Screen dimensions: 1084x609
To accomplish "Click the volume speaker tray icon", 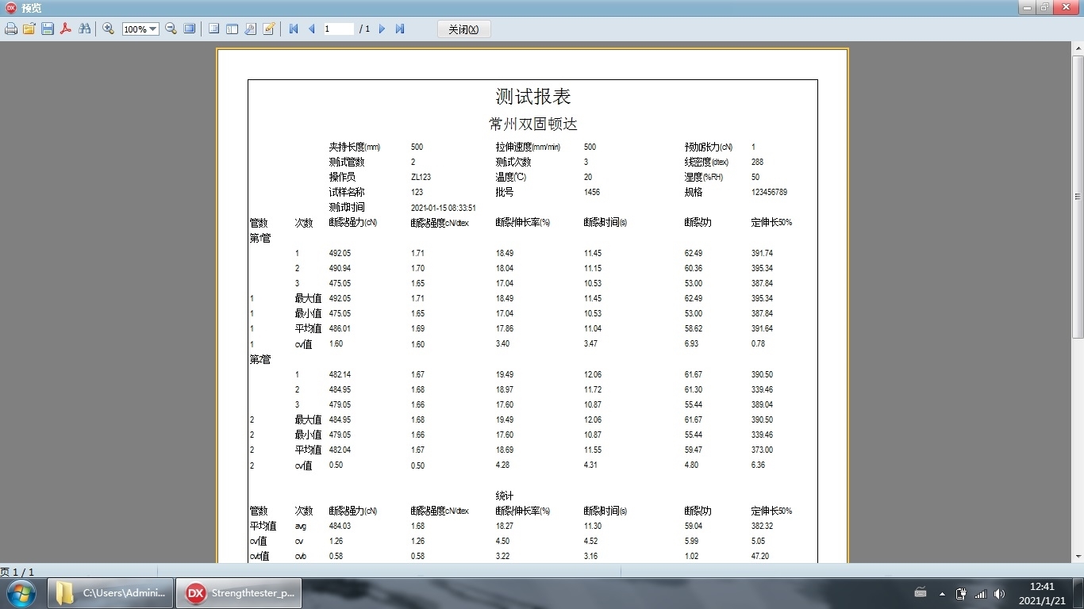I will pos(999,593).
